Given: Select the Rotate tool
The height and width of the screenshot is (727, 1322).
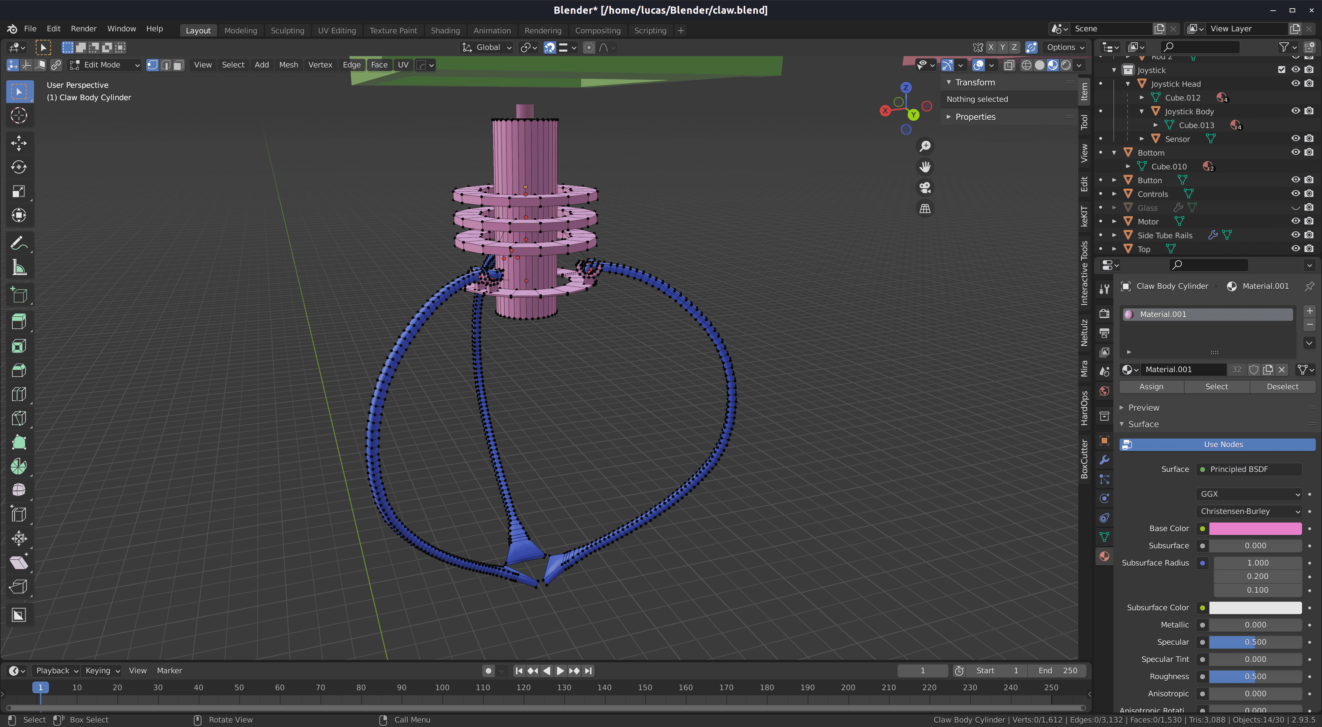Looking at the screenshot, I should coord(19,167).
